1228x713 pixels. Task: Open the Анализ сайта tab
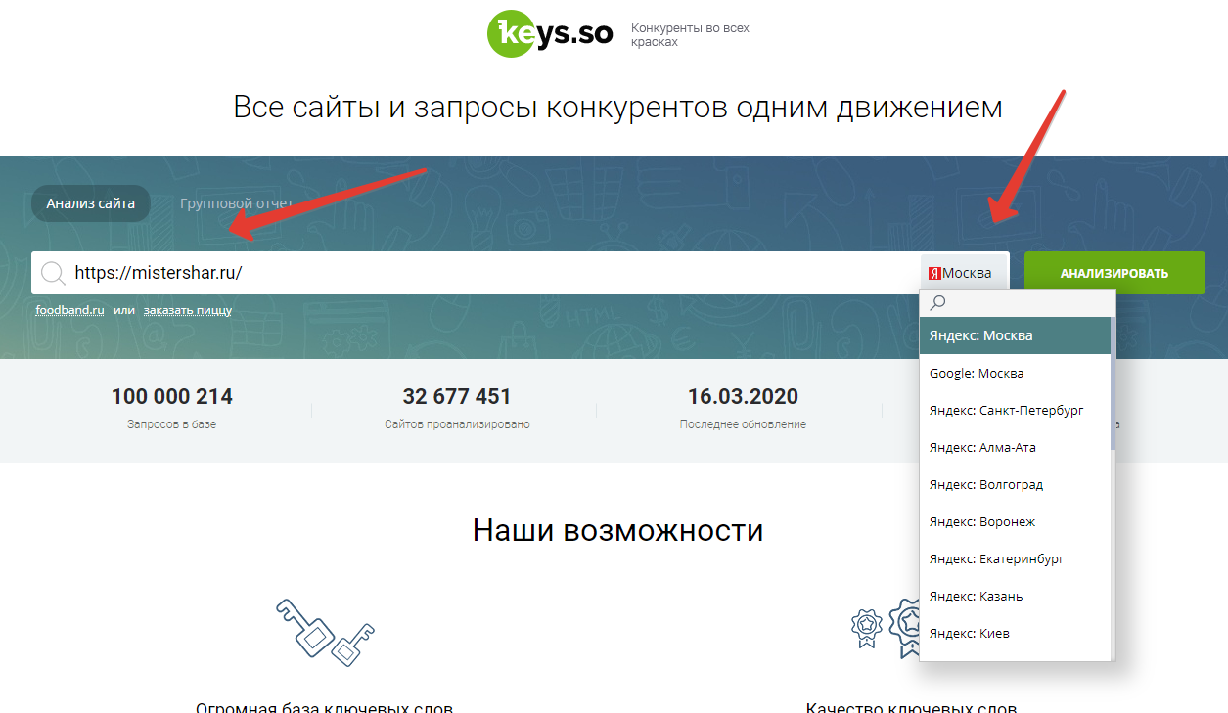[91, 204]
